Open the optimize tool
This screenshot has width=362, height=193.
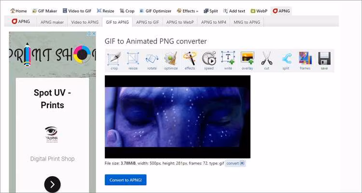[171, 60]
